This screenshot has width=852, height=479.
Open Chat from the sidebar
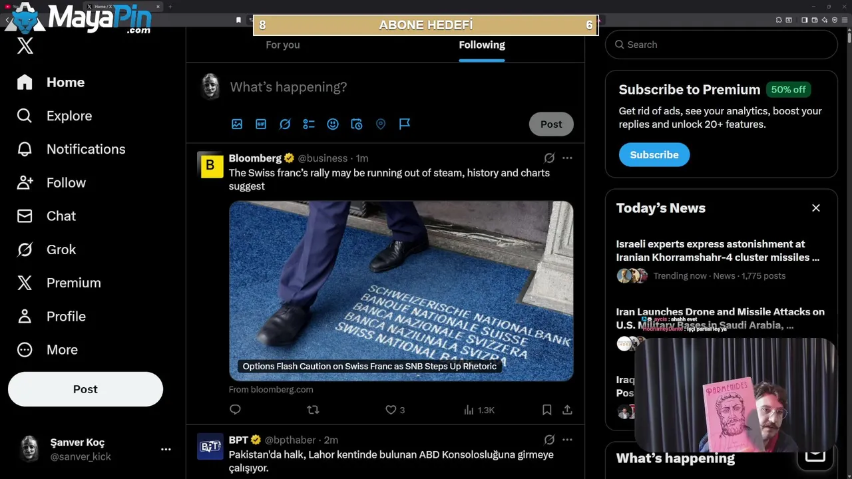47,216
